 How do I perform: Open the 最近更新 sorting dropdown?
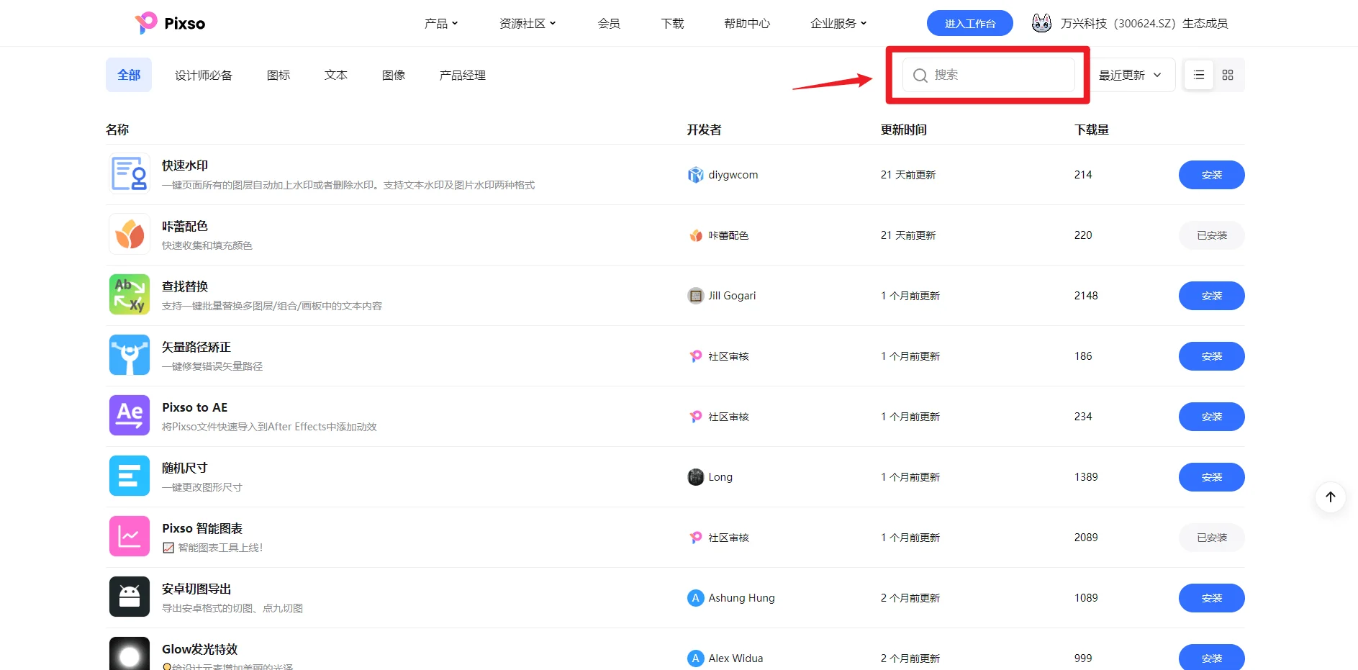(x=1131, y=74)
